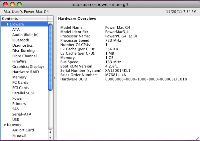Click the Number Of CPUs label

pyautogui.click(x=76, y=45)
